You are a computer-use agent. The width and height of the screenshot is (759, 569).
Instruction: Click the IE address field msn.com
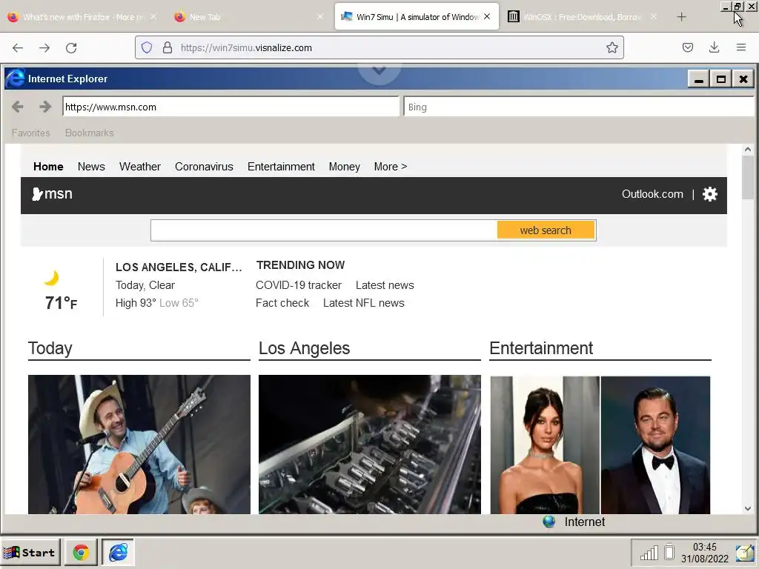coord(231,107)
